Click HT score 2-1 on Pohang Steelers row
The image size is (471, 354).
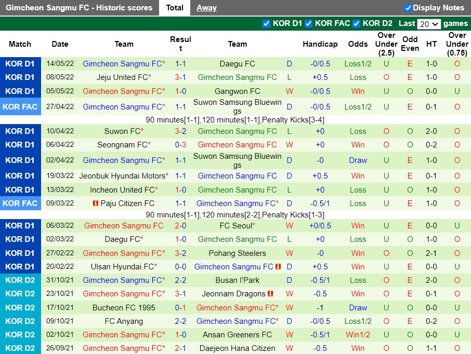click(x=431, y=253)
